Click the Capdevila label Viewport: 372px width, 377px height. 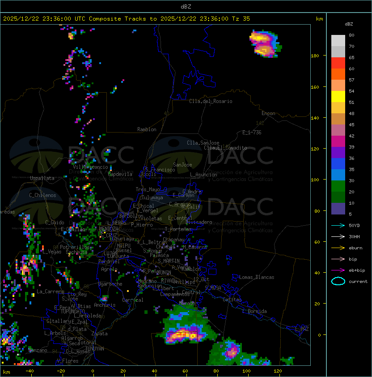click(120, 174)
